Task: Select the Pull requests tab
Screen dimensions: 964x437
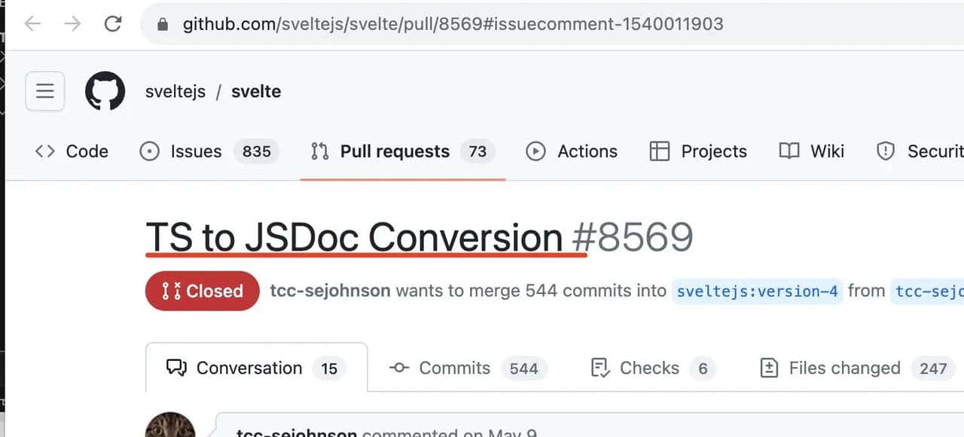Action: (395, 151)
